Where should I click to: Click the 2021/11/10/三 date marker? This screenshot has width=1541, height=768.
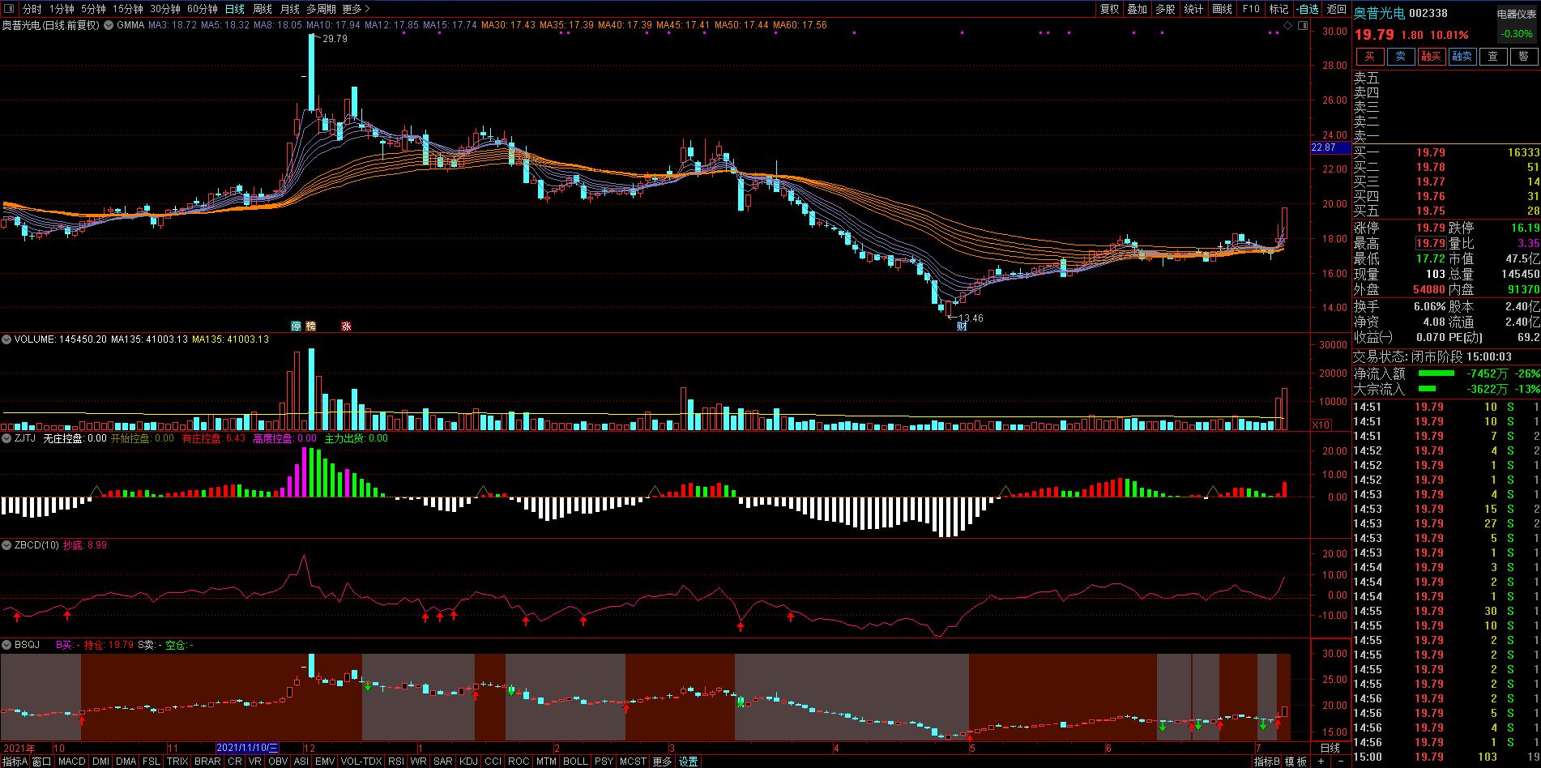pyautogui.click(x=248, y=748)
